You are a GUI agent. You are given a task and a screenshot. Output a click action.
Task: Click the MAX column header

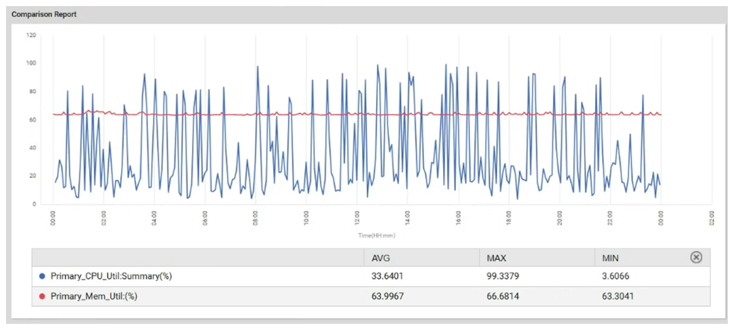pyautogui.click(x=496, y=258)
